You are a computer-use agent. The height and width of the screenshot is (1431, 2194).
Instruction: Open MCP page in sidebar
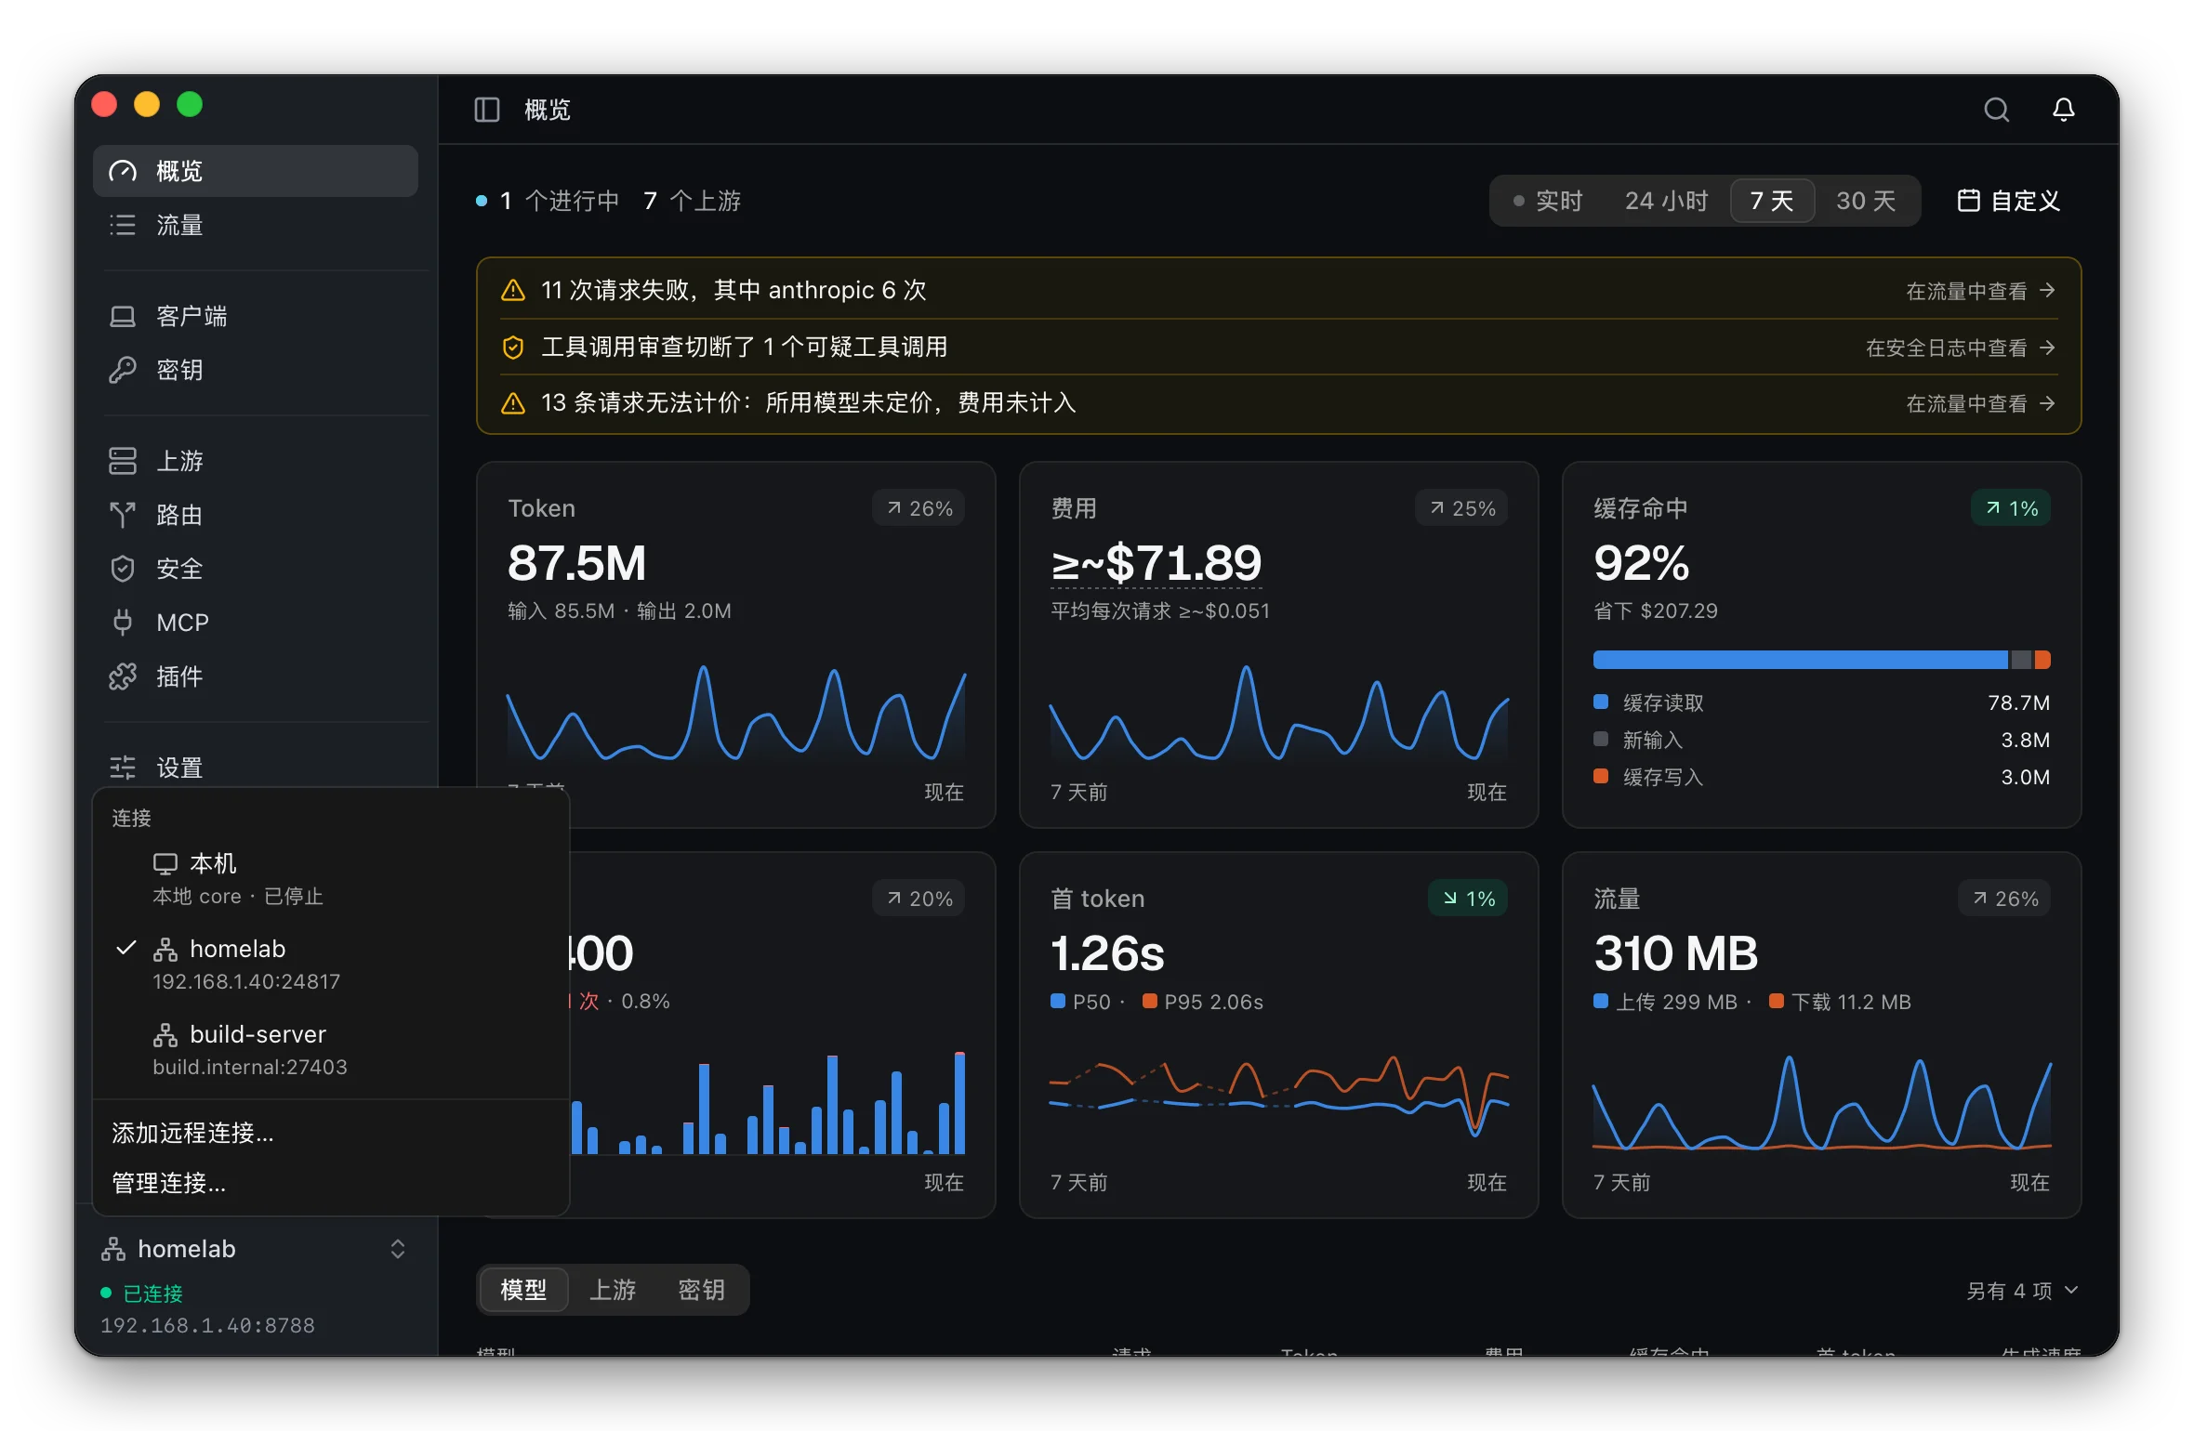click(x=256, y=623)
